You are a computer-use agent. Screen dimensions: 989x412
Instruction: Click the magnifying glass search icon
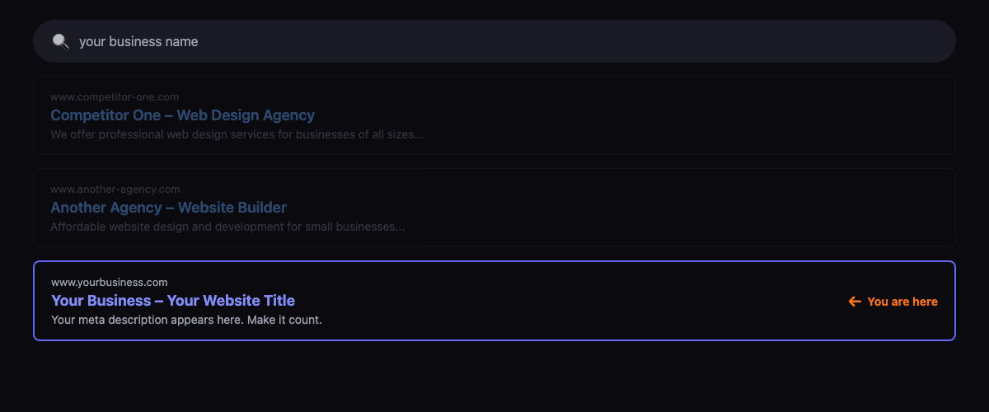coord(60,41)
